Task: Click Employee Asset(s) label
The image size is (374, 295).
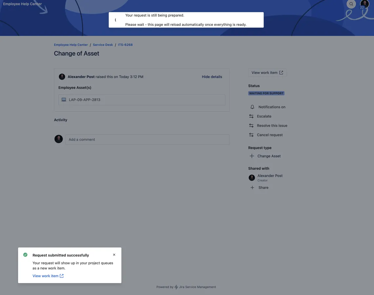Action: tap(75, 88)
